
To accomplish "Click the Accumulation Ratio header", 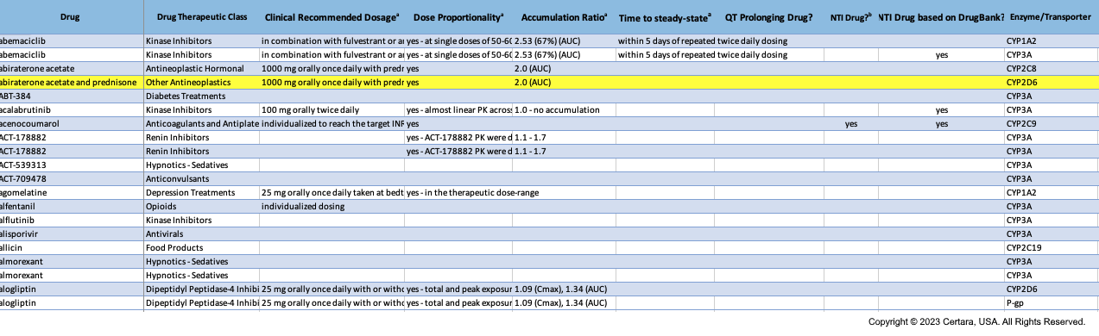I will click(564, 17).
